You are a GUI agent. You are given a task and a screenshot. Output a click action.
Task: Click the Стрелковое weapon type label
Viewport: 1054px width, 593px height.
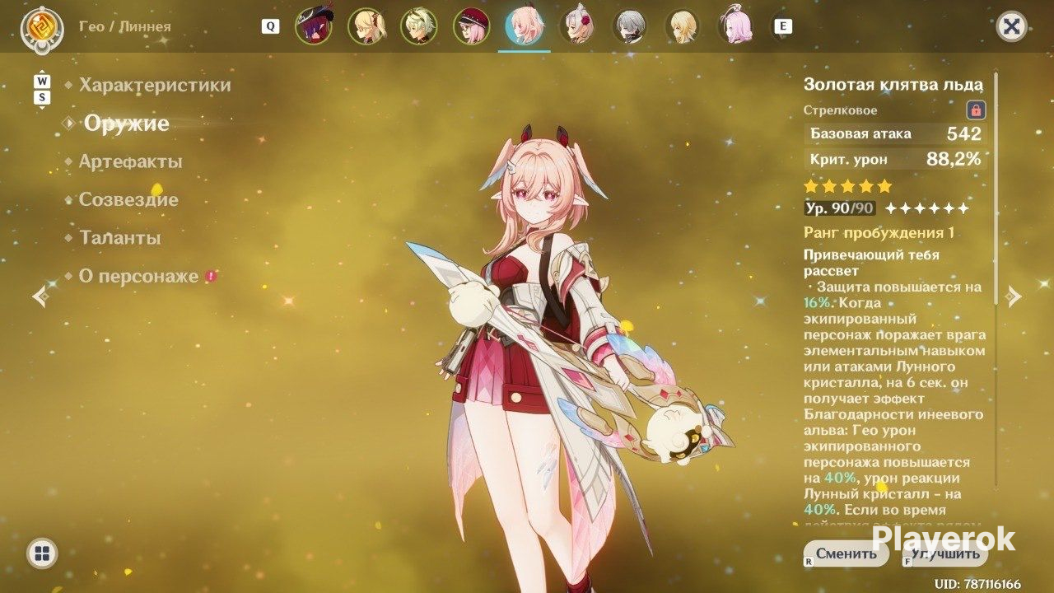[x=841, y=110]
